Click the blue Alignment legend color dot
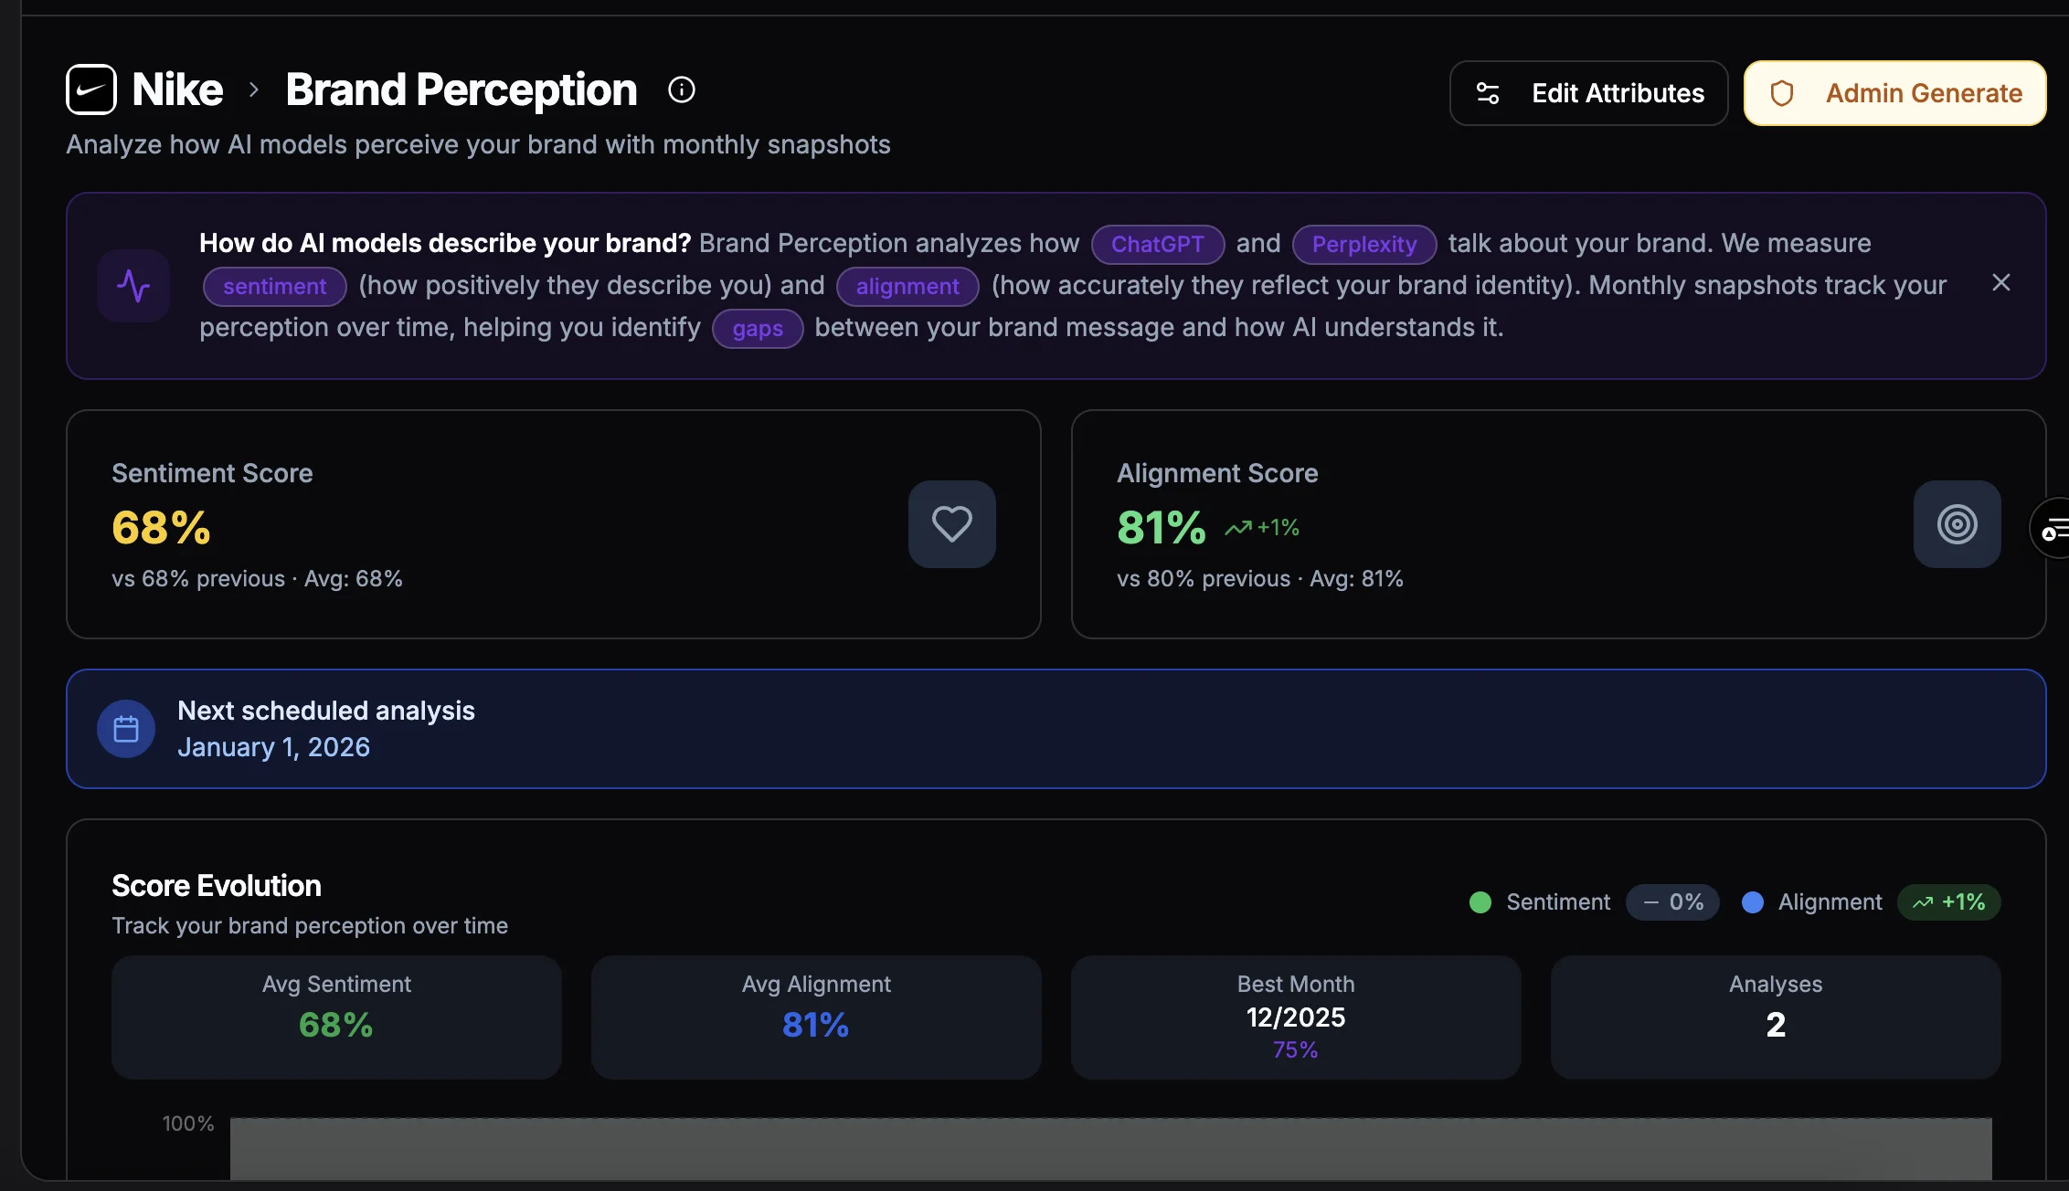 coord(1753,901)
